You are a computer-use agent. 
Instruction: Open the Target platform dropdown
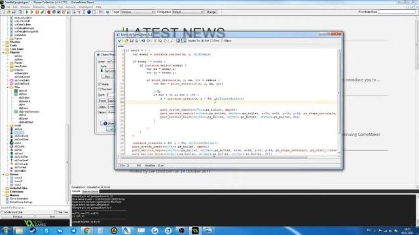click(137, 12)
